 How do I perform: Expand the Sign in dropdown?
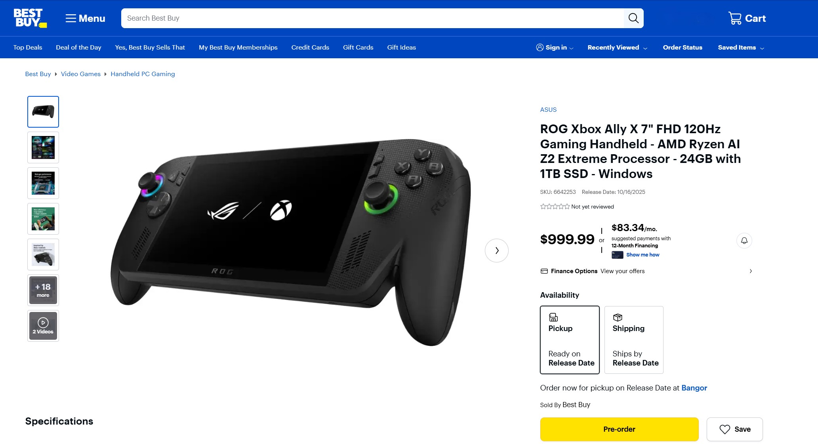(555, 48)
